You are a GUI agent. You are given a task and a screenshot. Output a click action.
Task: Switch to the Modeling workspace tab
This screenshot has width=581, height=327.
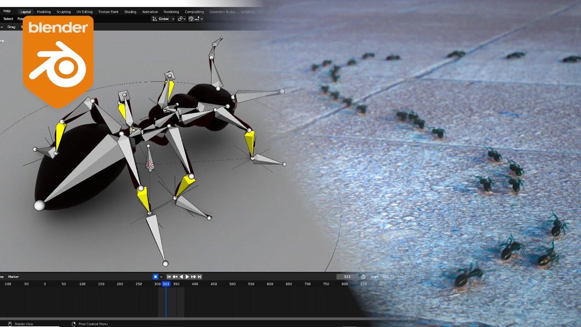(44, 12)
